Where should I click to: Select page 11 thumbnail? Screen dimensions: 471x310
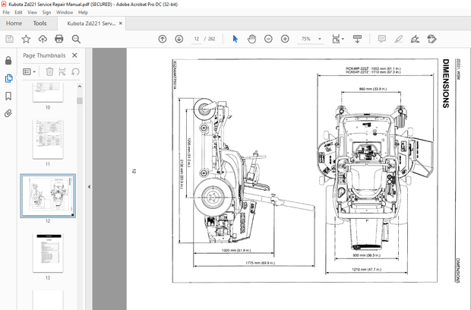pos(48,139)
